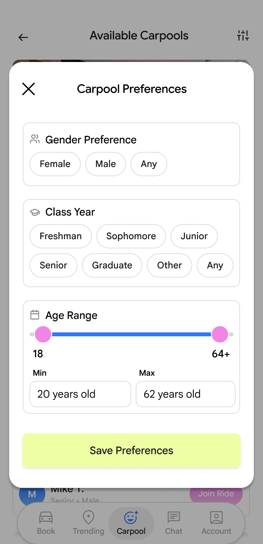
Task: Open the filter sliders icon in header
Action: click(x=243, y=35)
